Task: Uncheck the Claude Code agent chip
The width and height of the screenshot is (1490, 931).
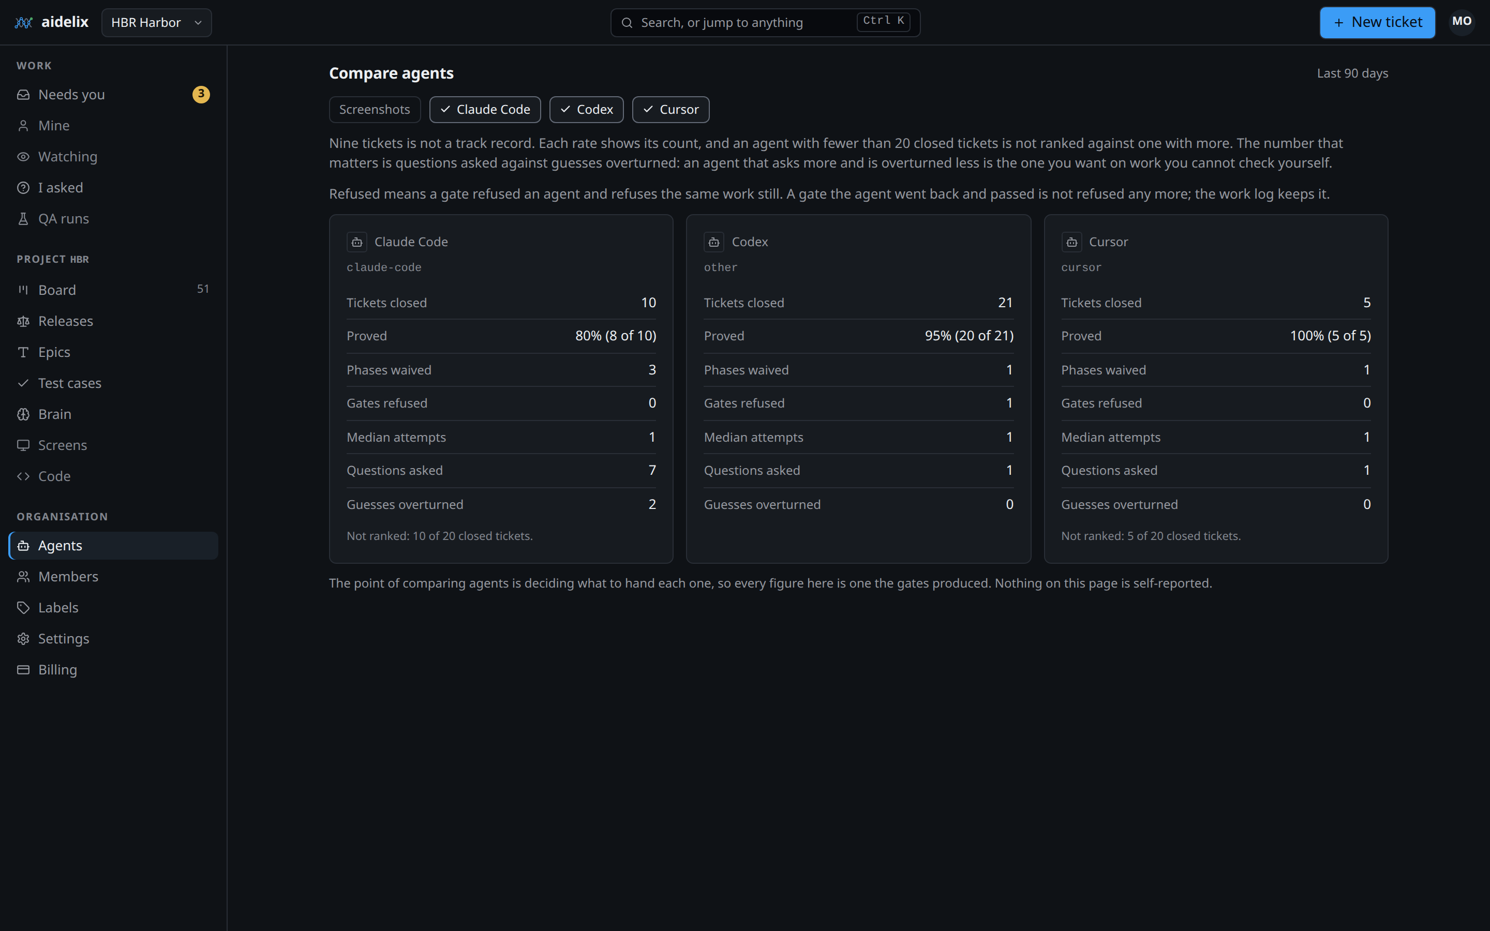Action: click(x=485, y=110)
